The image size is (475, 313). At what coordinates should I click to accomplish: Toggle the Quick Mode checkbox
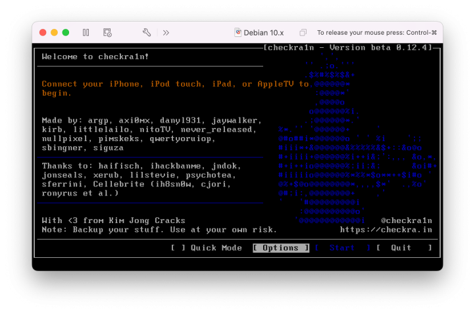[178, 248]
